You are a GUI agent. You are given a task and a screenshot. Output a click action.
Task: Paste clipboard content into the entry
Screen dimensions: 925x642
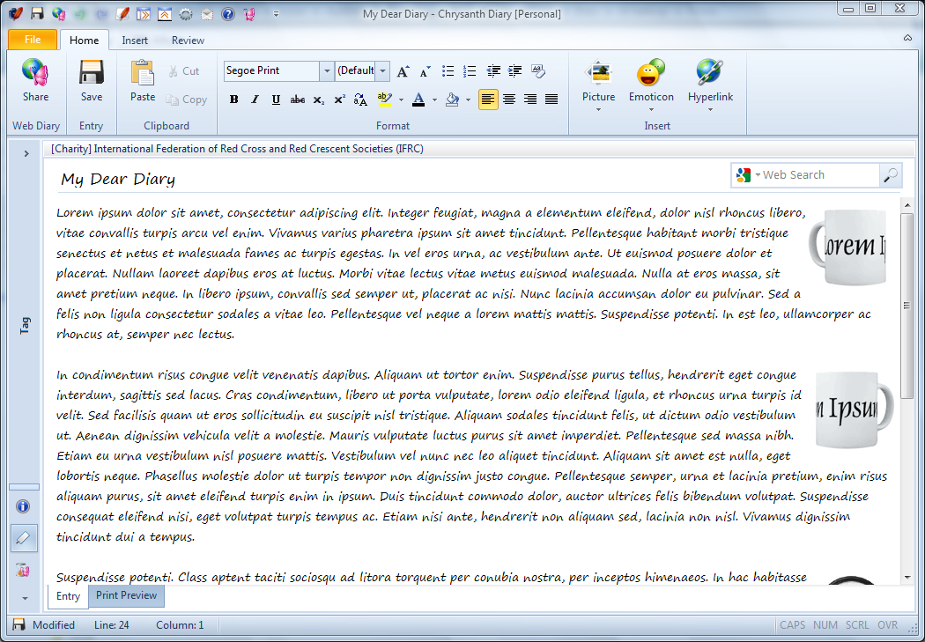point(143,82)
